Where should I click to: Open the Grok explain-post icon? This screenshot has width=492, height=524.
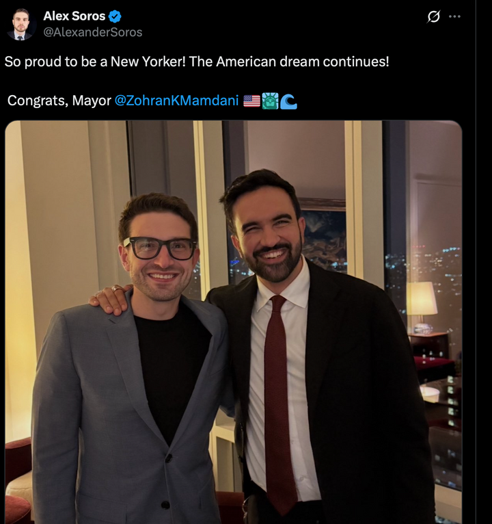pos(433,17)
